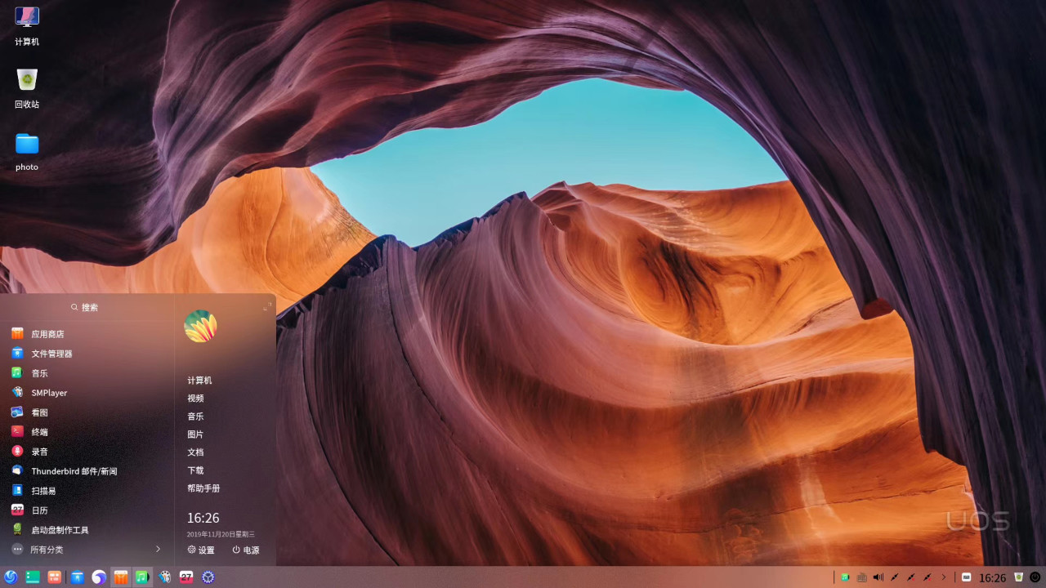The height and width of the screenshot is (588, 1046).
Task: Open the file manager icon in dock
Action: pos(77,577)
